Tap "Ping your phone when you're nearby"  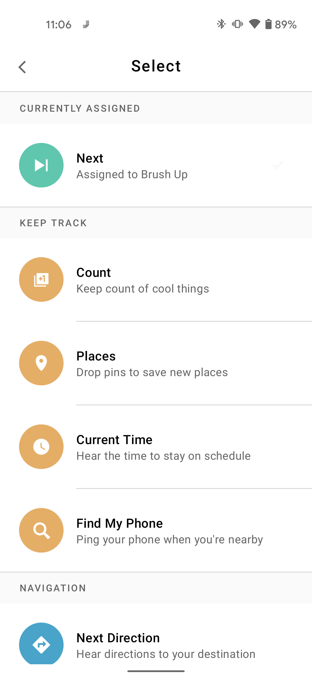tap(170, 540)
